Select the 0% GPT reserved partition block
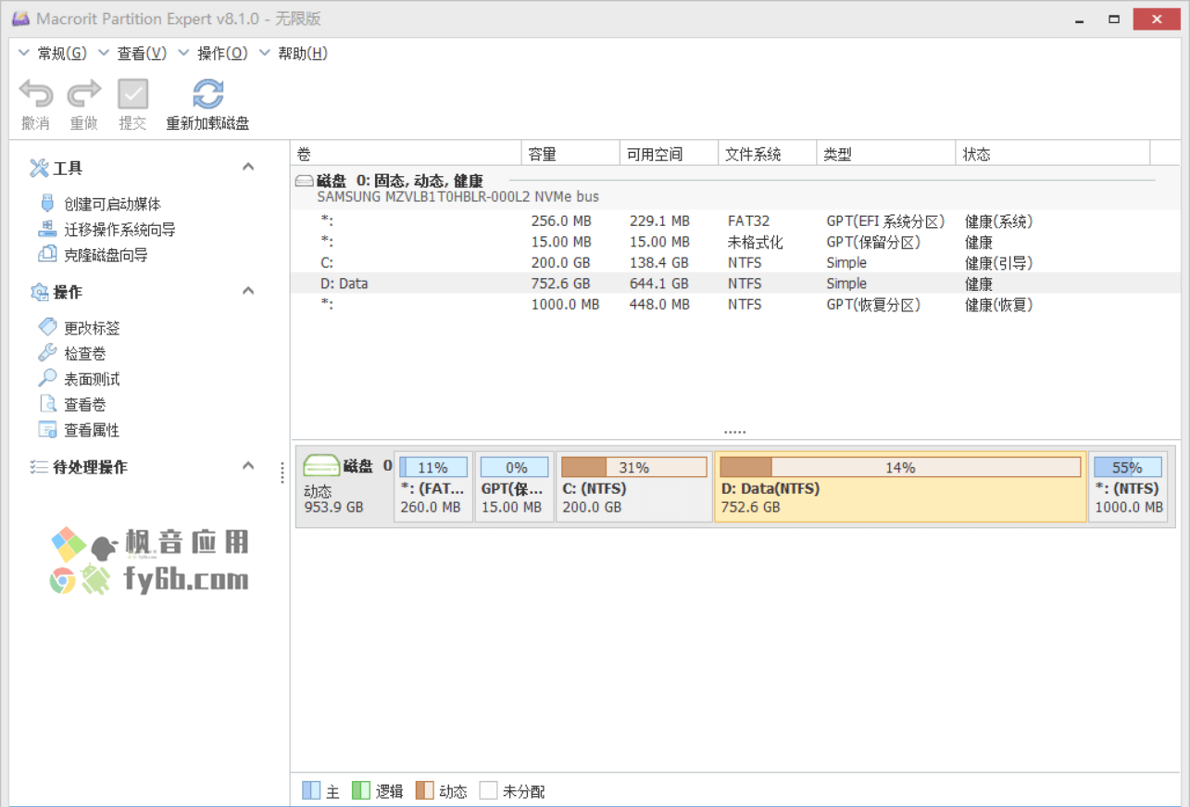 click(x=514, y=487)
